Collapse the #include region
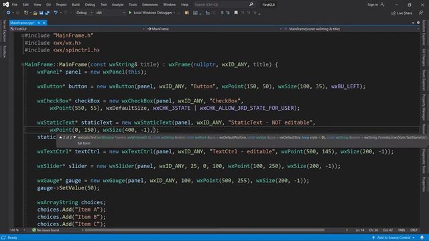Image resolution: width=429 pixels, height=241 pixels. (x=23, y=35)
